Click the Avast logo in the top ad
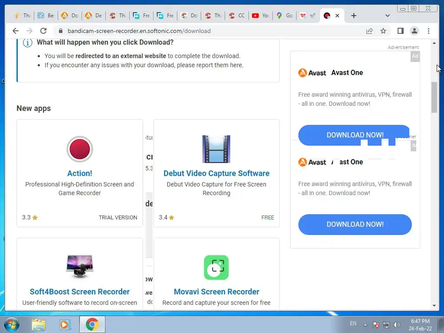 point(312,73)
